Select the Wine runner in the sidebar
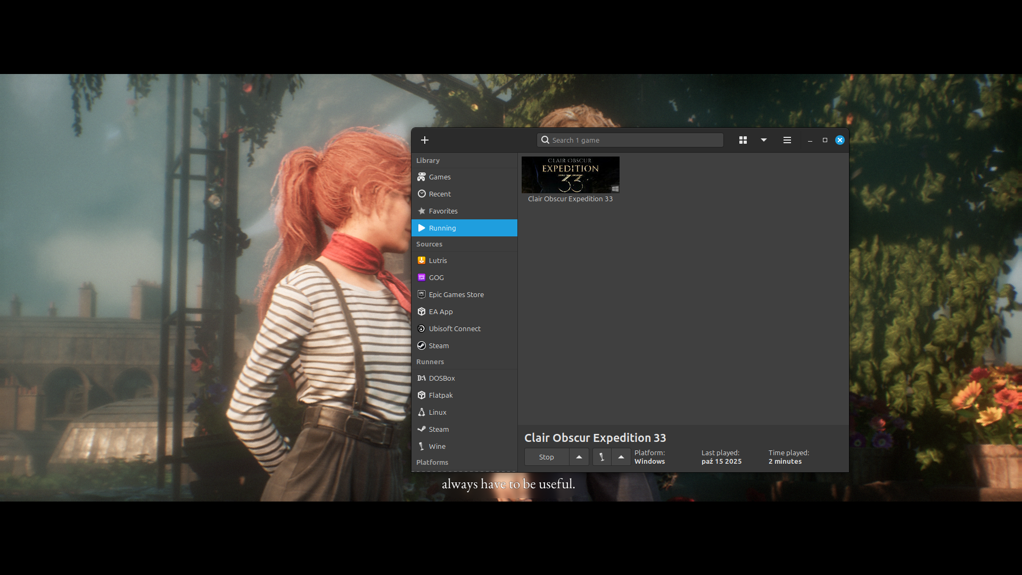 [437, 446]
